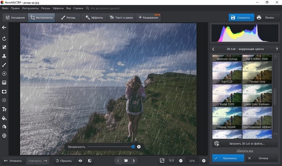Adjust the Прозрачность slider handle
The width and height of the screenshot is (282, 166).
[133, 146]
